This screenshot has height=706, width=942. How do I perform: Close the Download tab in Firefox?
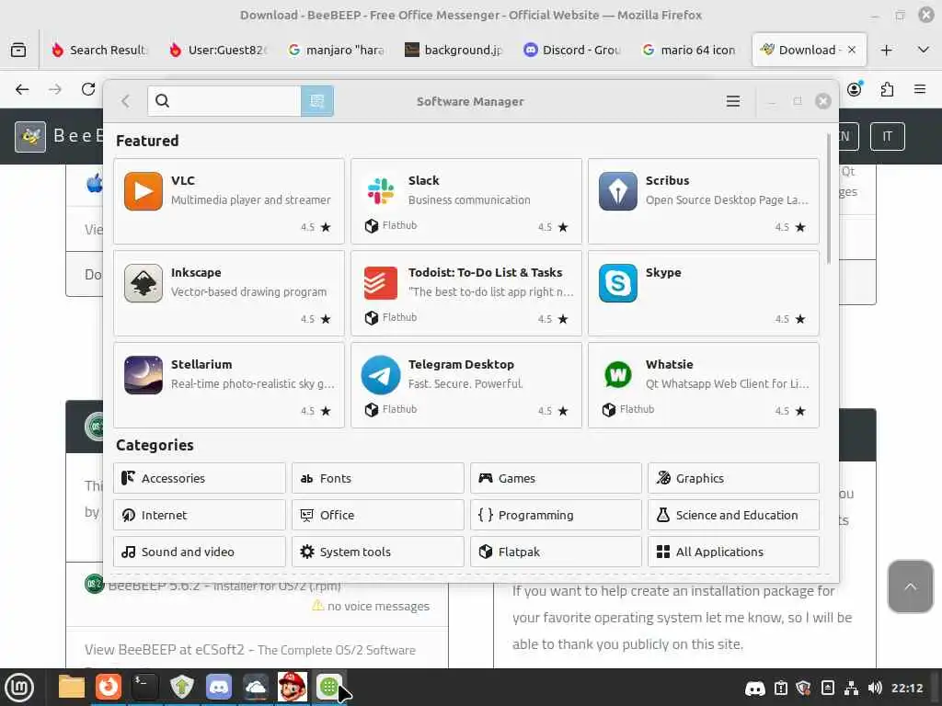click(851, 50)
